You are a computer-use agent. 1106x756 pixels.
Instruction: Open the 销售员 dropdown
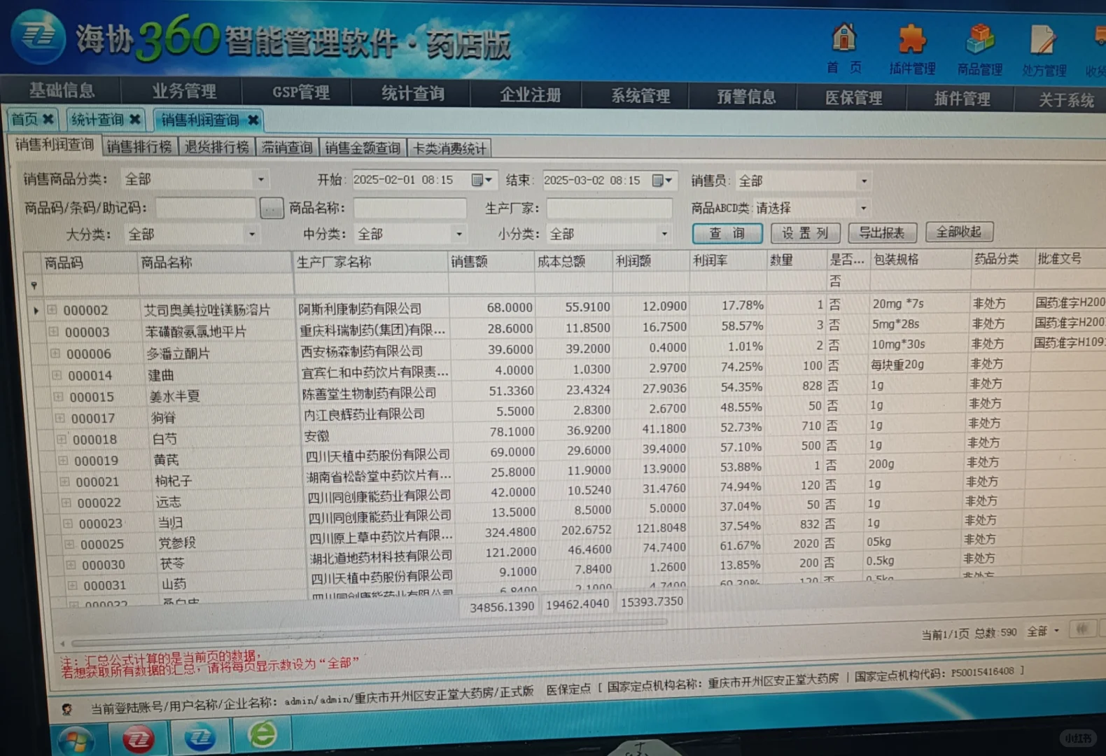click(x=864, y=181)
